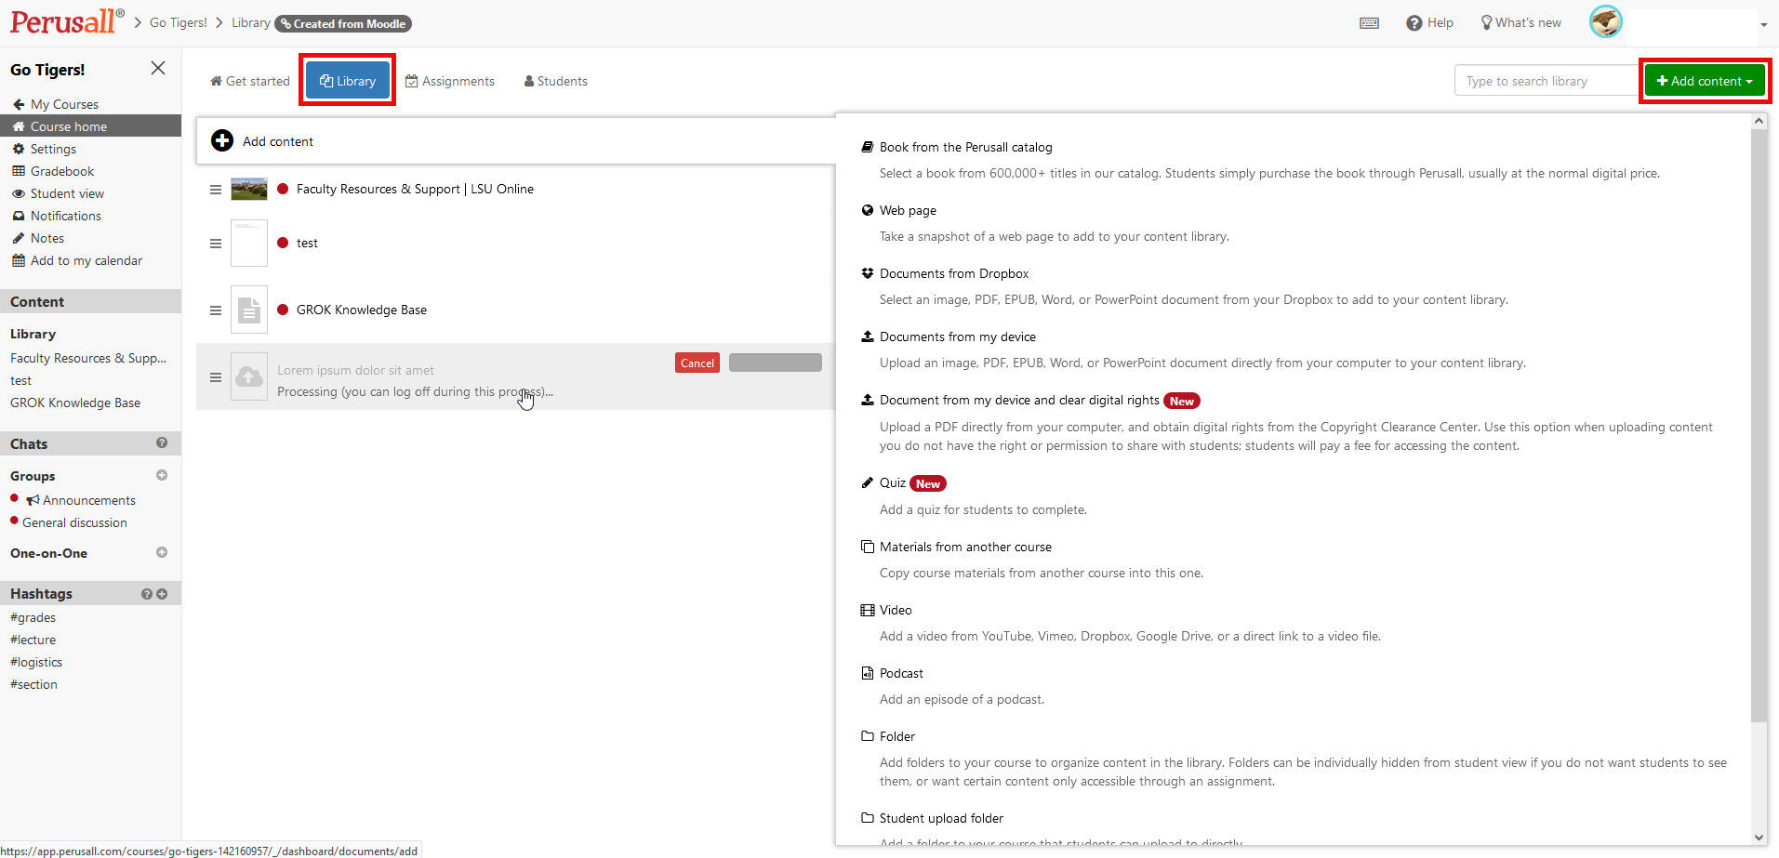Click drag handle for Lorem ipsum row
Screen dimensions: 1779x858
[216, 377]
